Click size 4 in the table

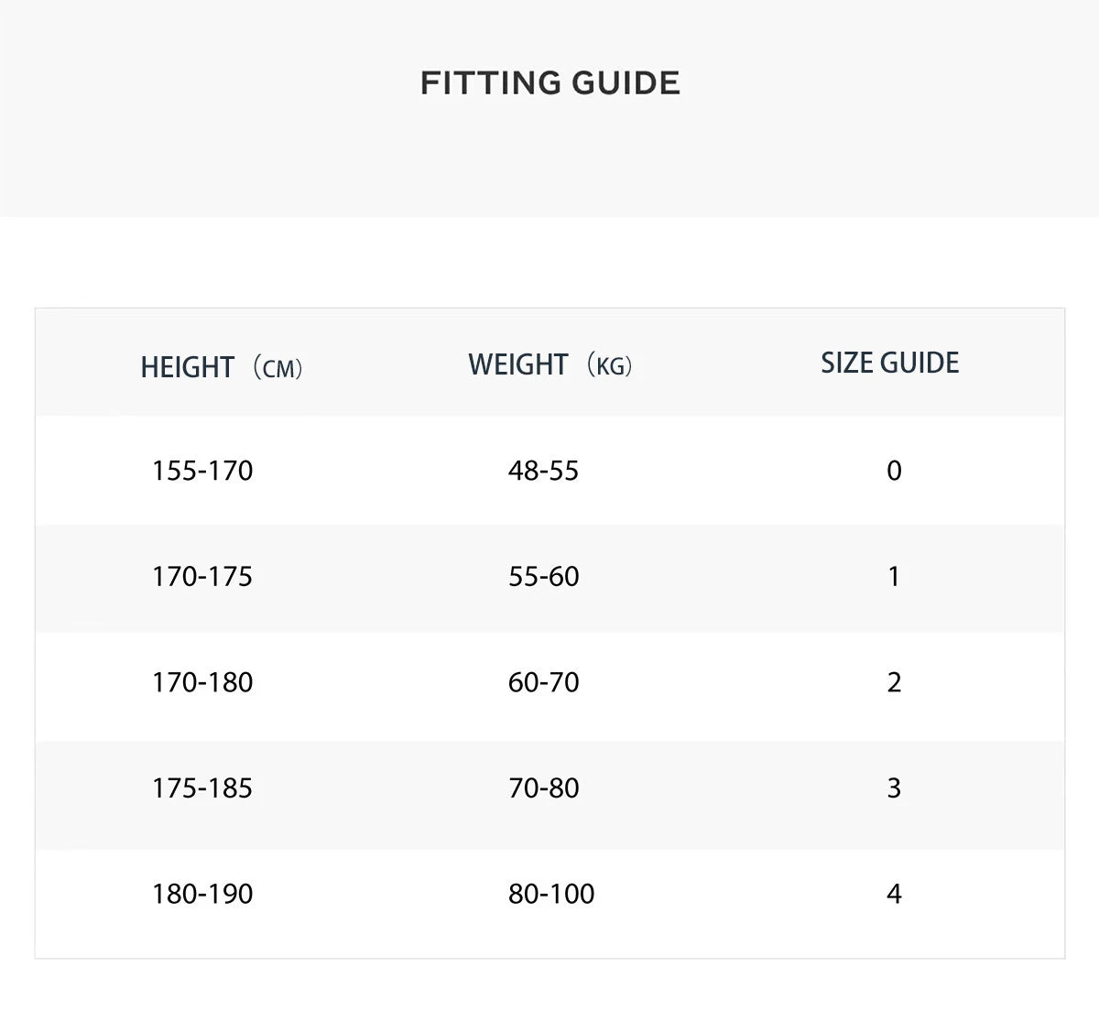tap(894, 894)
